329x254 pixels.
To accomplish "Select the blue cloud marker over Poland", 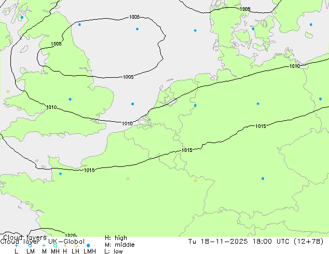I will click(320, 99).
